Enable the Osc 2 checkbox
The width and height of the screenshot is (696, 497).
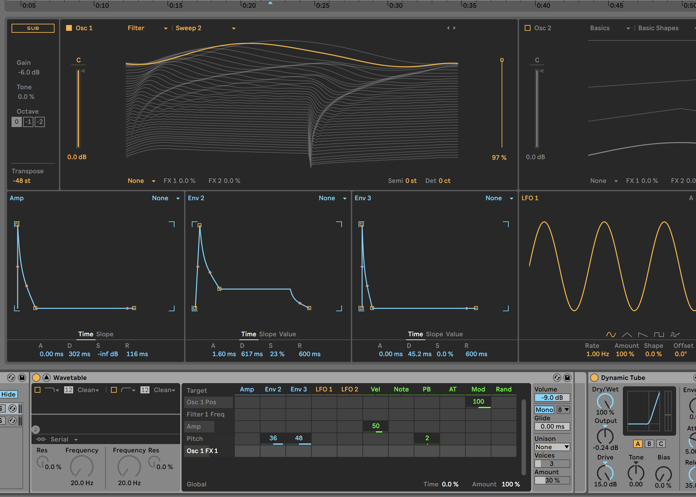click(x=528, y=28)
